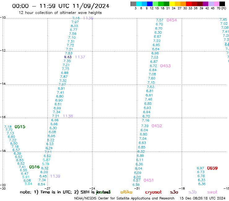Select the pink 0453 swot time label
Screen dimensions: 229x201
coord(165,66)
